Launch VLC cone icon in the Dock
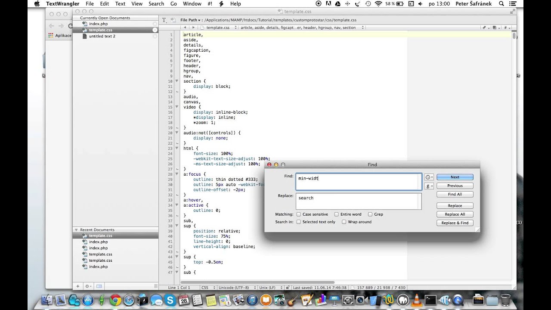This screenshot has height=310, width=551. pyautogui.click(x=416, y=300)
